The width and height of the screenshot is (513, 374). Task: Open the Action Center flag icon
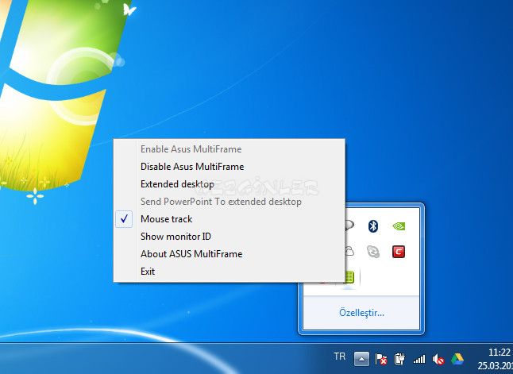pos(381,359)
